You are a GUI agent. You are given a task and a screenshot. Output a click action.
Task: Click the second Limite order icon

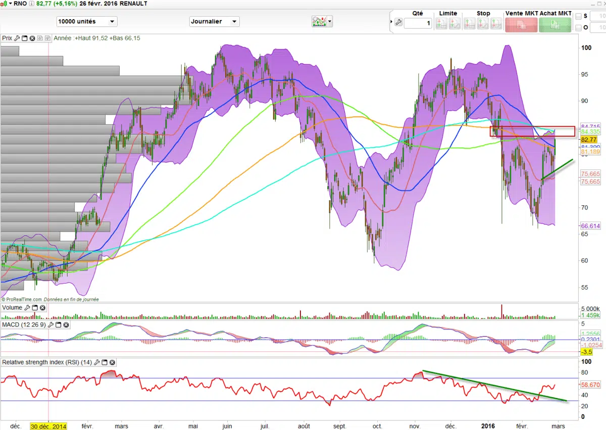coord(454,23)
